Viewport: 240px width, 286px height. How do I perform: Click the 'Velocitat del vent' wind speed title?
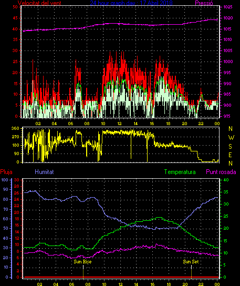coord(39,3)
